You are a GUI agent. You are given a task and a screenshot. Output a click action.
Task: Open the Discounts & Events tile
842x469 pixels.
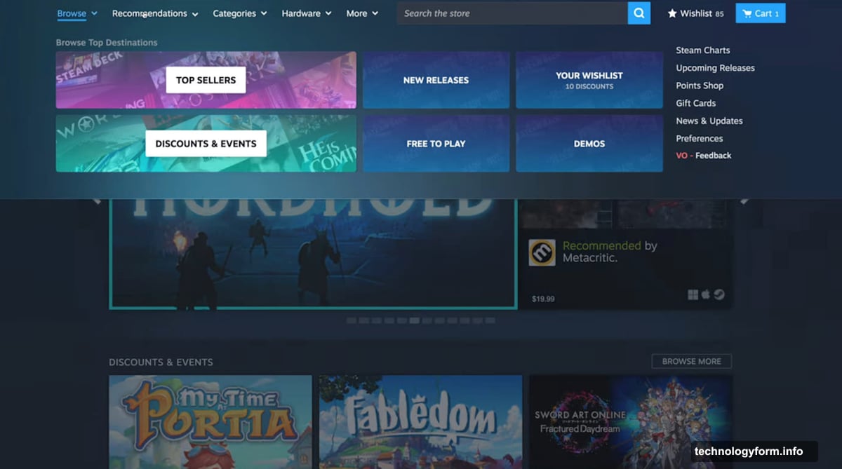point(206,144)
